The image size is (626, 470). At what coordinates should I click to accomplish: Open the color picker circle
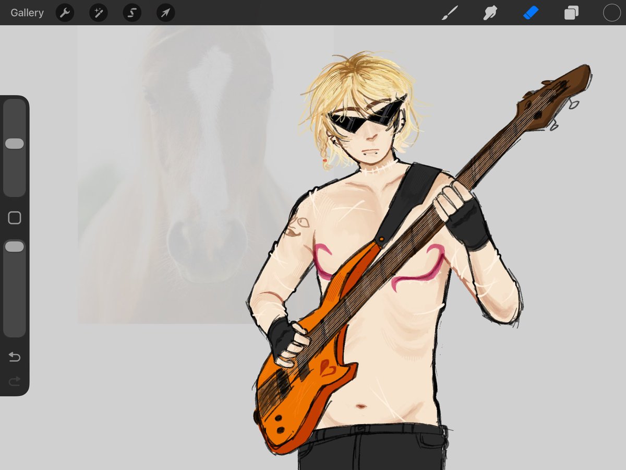click(611, 13)
